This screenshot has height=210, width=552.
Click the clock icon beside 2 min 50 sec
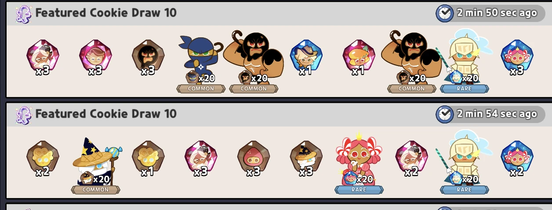[444, 13]
